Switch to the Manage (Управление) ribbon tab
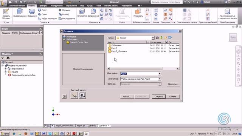Image resolution: width=242 pixels, height=136 pixels. click(x=71, y=6)
